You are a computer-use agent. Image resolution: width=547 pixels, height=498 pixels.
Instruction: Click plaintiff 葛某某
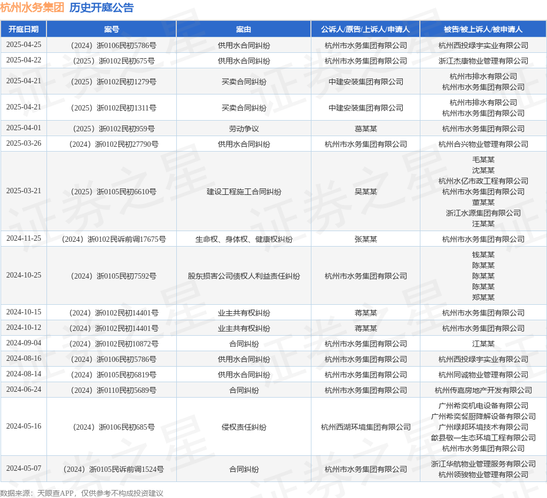click(365, 129)
